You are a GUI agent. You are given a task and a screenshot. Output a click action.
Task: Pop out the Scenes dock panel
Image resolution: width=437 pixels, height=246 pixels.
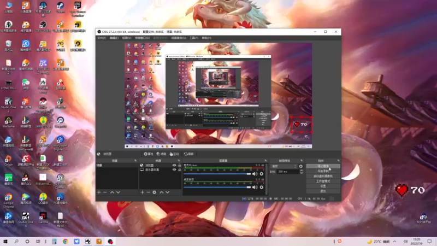[x=135, y=161]
